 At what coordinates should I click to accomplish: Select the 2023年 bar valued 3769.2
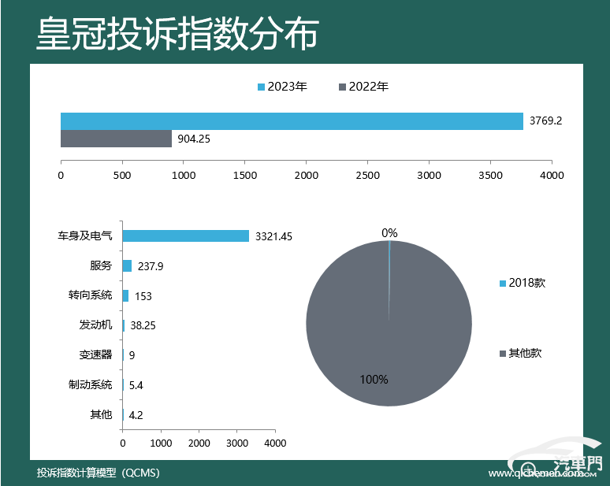292,121
